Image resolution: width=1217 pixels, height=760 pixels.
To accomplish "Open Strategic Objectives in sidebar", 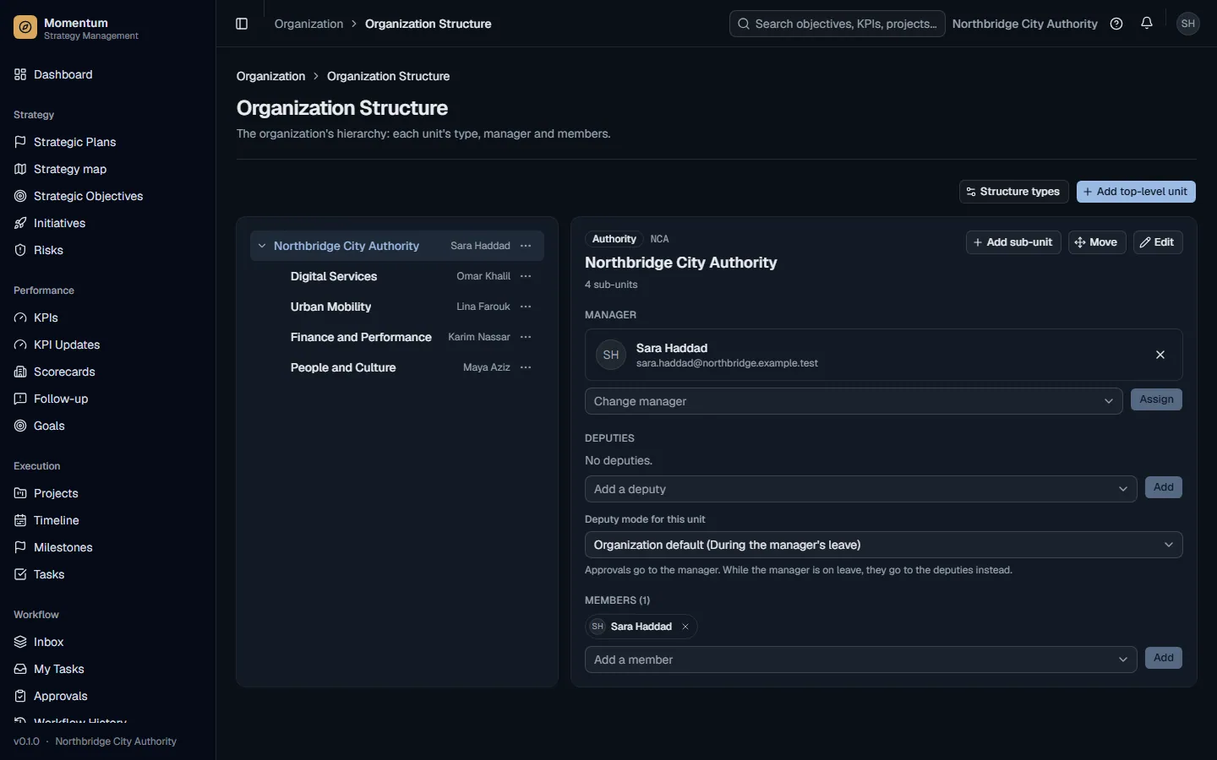I will [x=107, y=196].
